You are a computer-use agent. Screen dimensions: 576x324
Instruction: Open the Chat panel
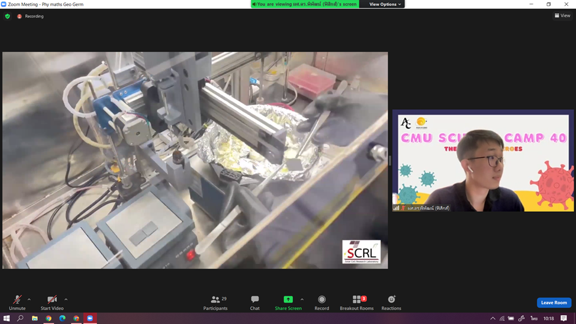(255, 301)
